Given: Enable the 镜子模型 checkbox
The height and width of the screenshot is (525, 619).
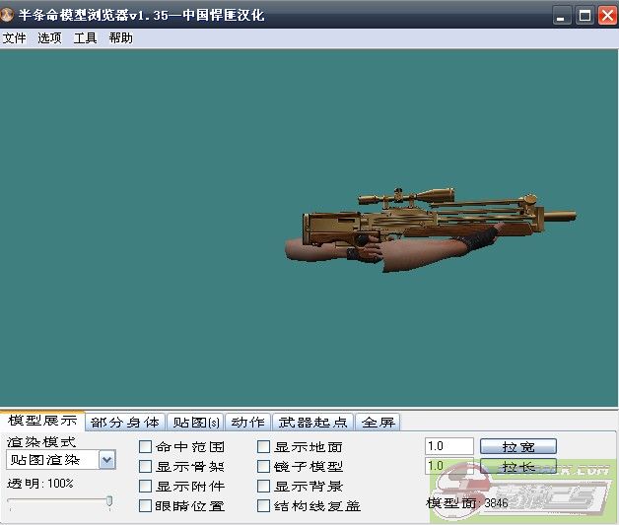Looking at the screenshot, I should tap(263, 467).
